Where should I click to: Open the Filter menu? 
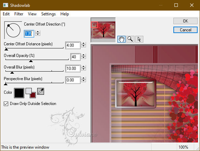tap(19, 14)
